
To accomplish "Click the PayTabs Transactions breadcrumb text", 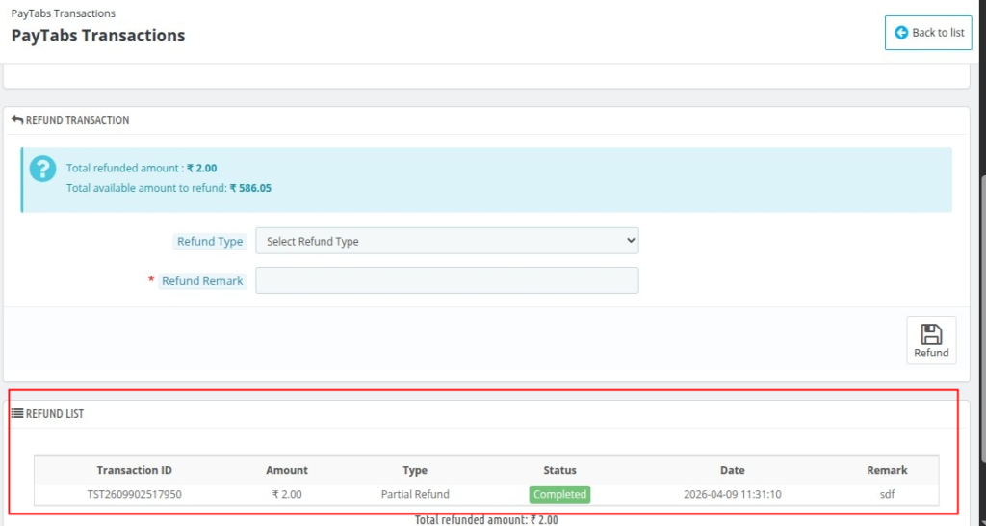I will (x=63, y=13).
